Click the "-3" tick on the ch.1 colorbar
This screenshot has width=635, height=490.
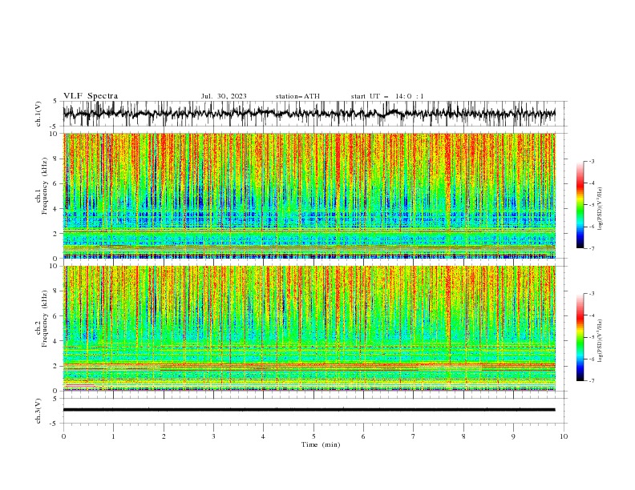click(591, 161)
